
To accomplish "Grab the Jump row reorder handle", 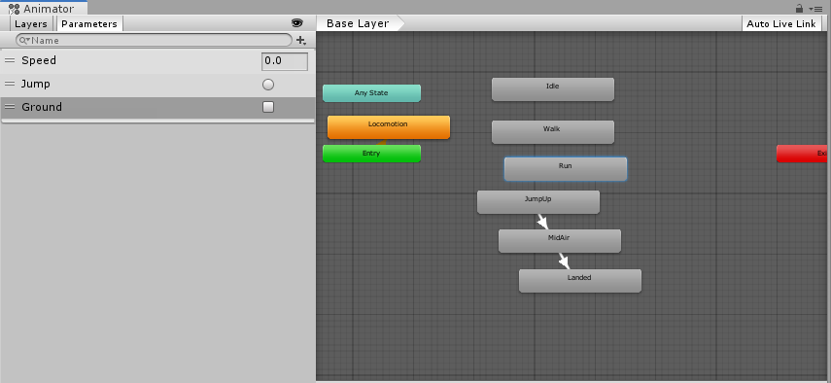I will click(10, 85).
